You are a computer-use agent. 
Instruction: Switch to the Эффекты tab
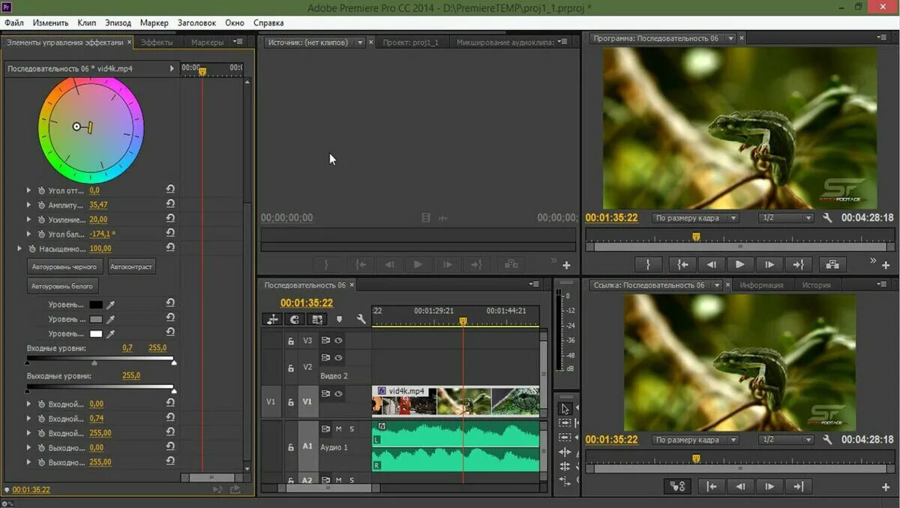coord(157,43)
